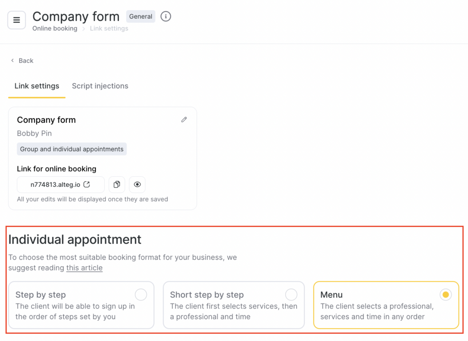
Task: Open the 'this article' link
Action: 84,268
